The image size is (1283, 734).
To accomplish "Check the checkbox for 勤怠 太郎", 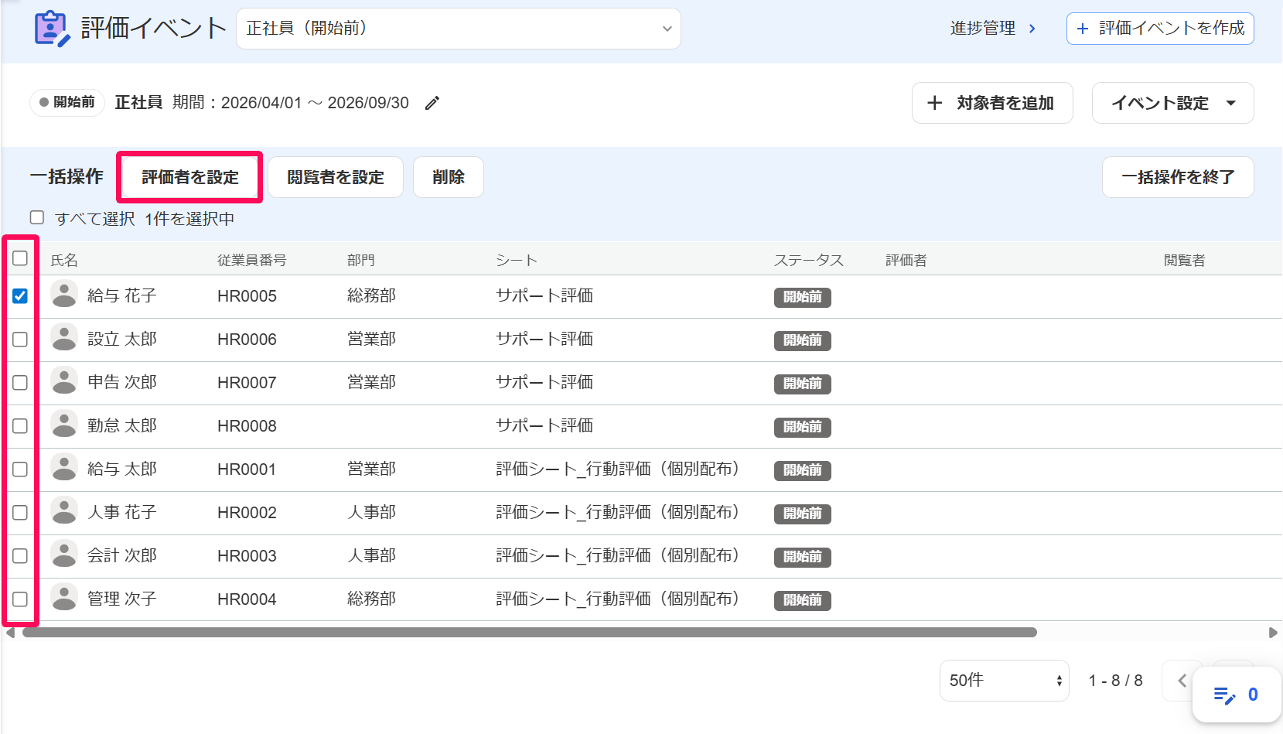I will [x=20, y=426].
